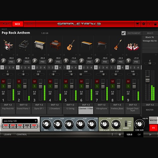Image resolution: width=158 pixels, height=158 pixels.
Task: Click the info icon in top bar
Action: (149, 24)
